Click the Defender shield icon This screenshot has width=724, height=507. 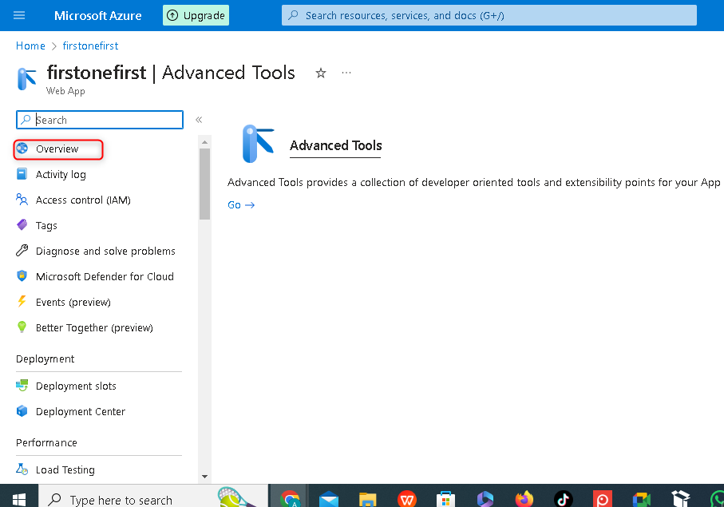click(22, 276)
